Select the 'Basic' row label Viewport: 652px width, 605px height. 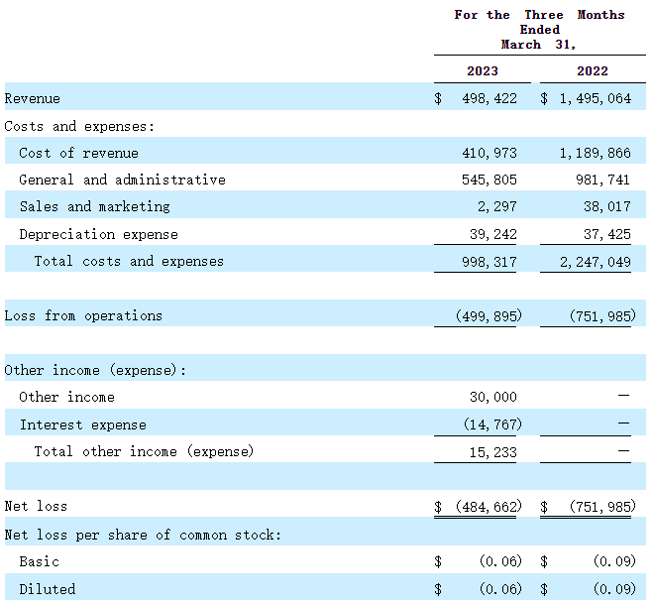39,561
